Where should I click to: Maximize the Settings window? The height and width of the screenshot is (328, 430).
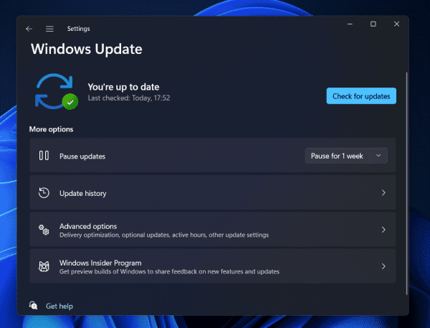[373, 24]
